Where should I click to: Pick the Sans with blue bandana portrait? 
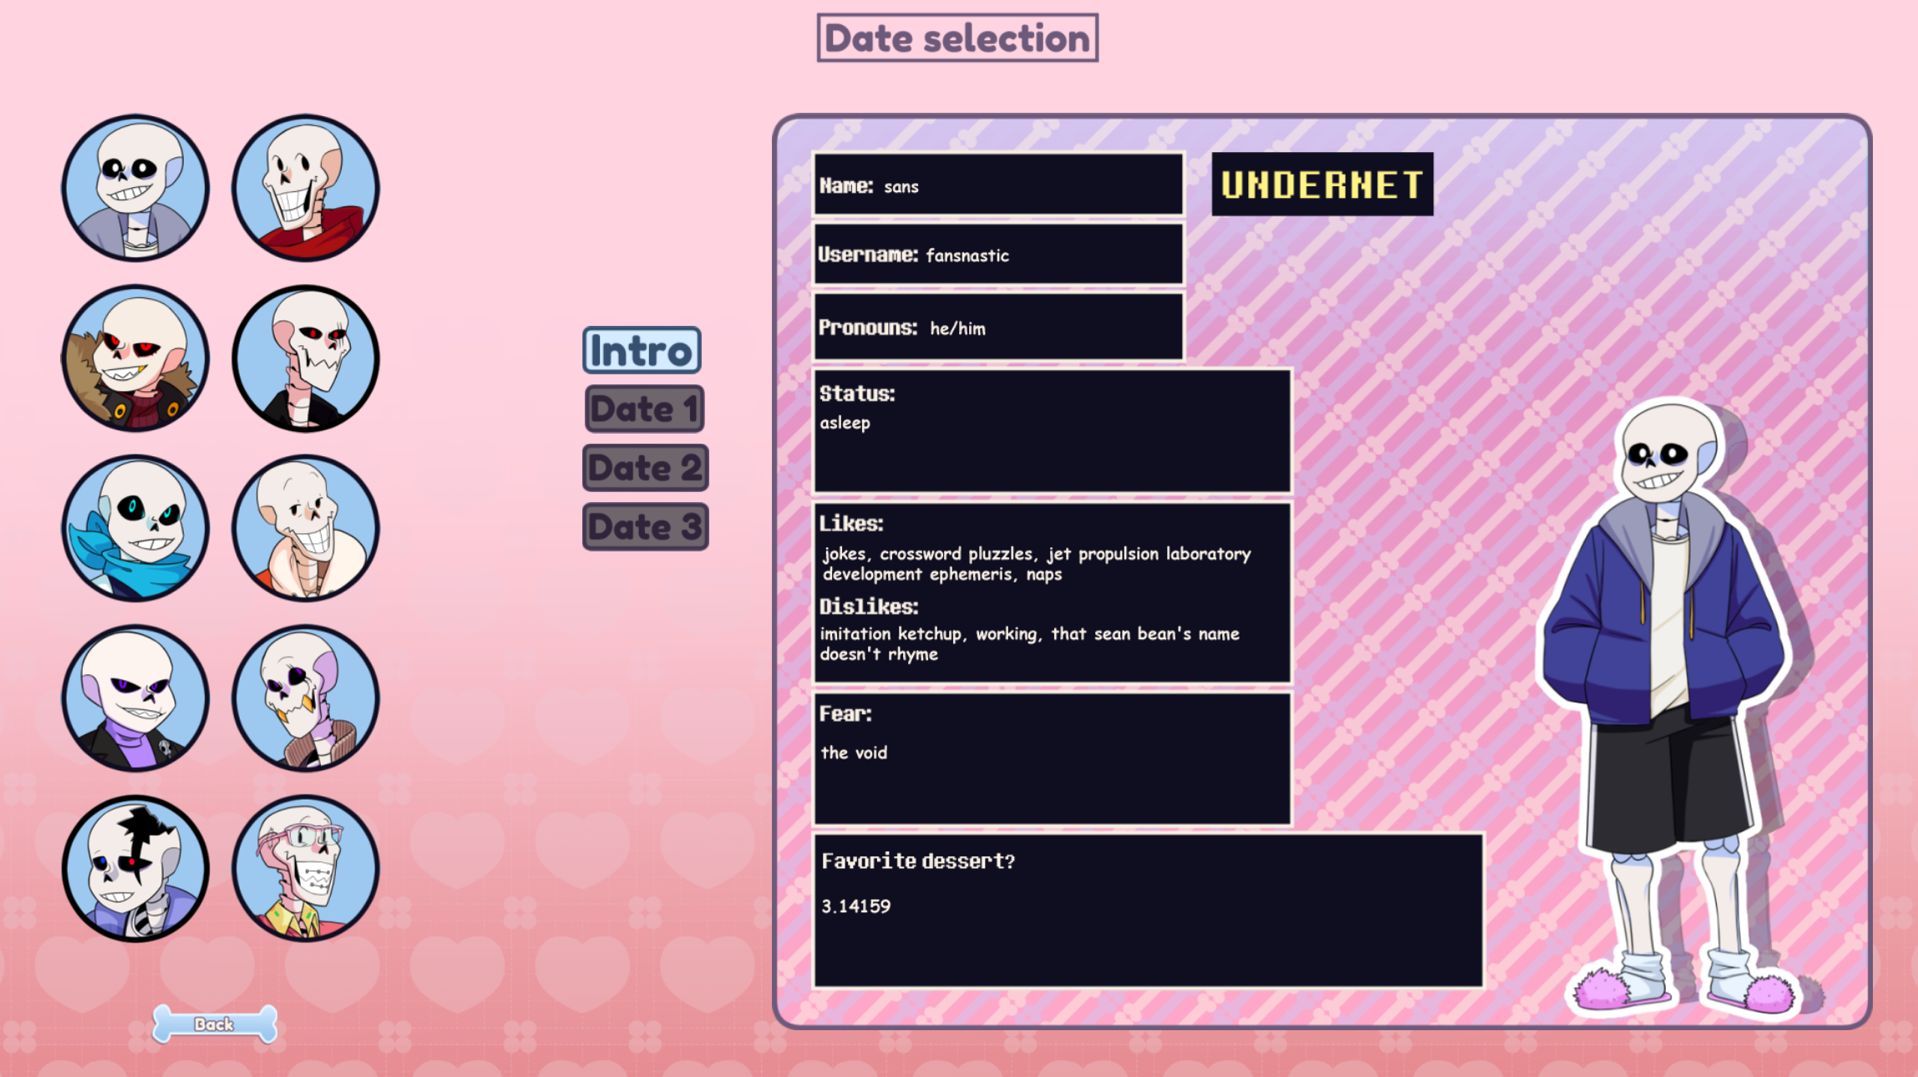click(x=135, y=528)
